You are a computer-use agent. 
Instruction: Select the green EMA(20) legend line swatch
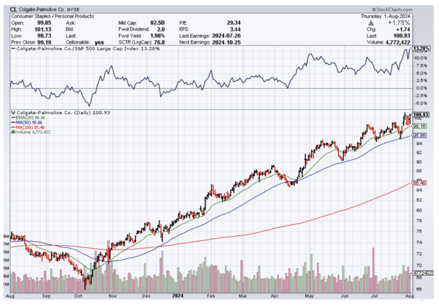click(x=13, y=118)
